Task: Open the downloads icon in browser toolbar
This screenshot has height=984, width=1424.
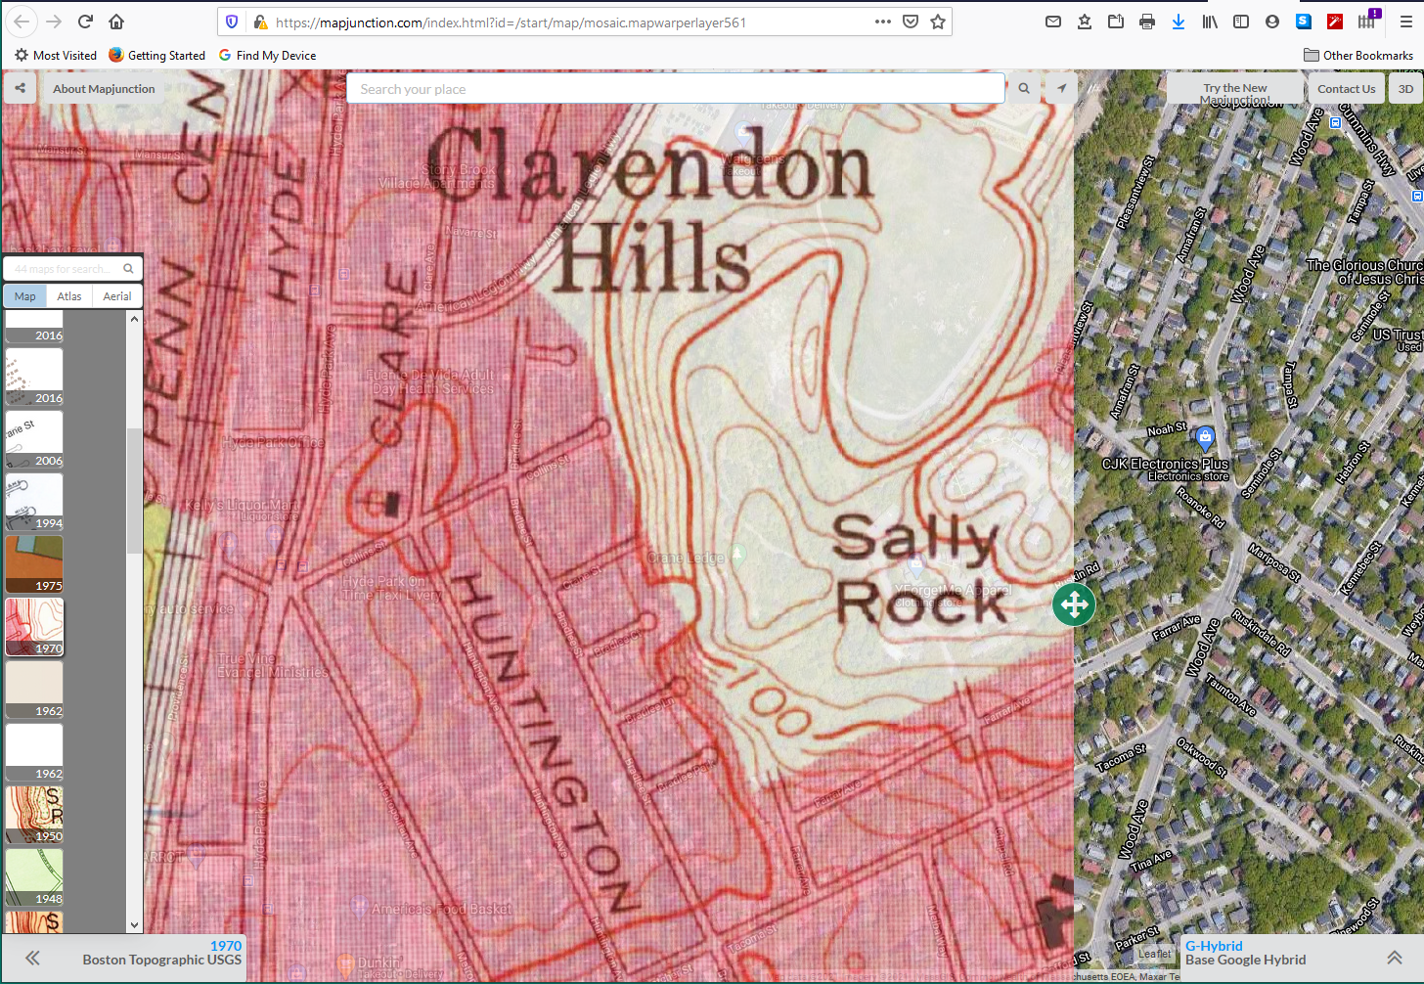Action: pyautogui.click(x=1179, y=21)
